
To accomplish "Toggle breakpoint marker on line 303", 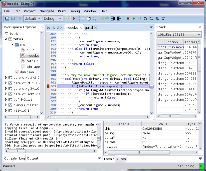I will [48, 86].
